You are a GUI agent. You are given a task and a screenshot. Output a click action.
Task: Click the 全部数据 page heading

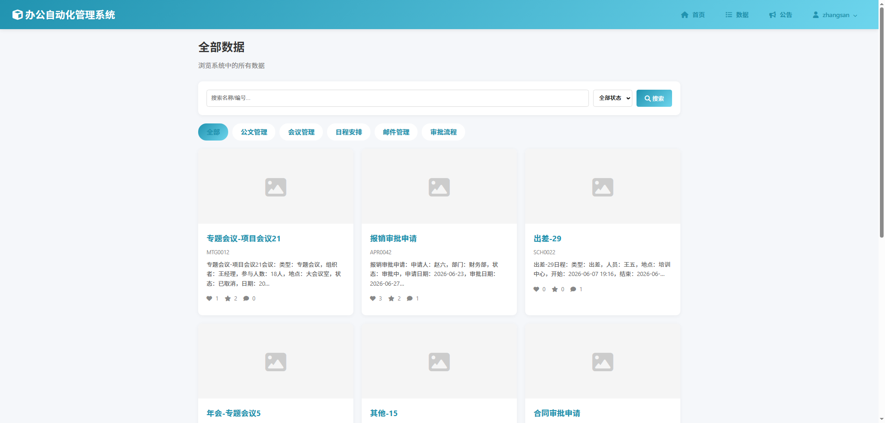coord(221,47)
